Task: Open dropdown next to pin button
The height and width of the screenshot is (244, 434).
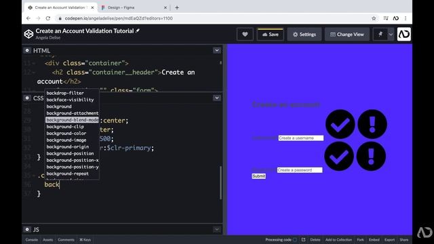Action: click(x=391, y=35)
